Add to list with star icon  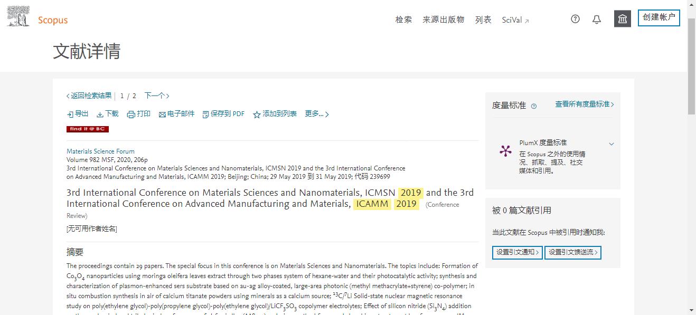[x=257, y=114]
